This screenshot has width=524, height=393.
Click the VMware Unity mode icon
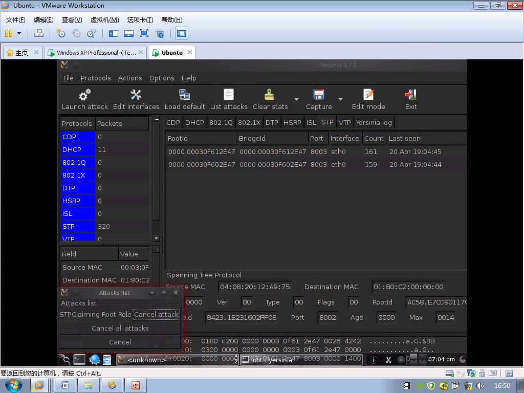tap(160, 33)
